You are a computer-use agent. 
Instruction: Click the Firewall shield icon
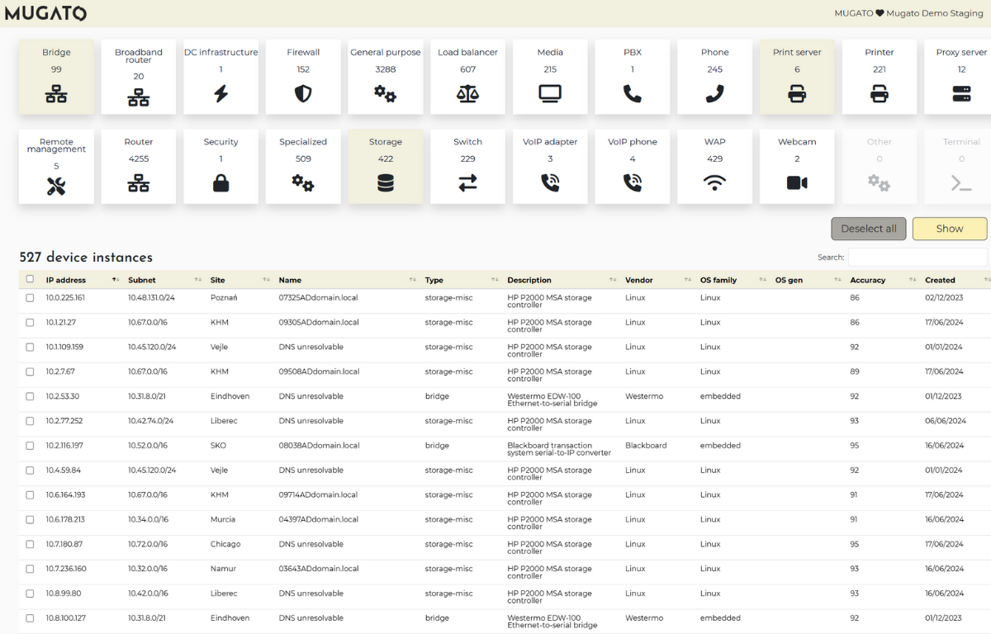tap(303, 94)
